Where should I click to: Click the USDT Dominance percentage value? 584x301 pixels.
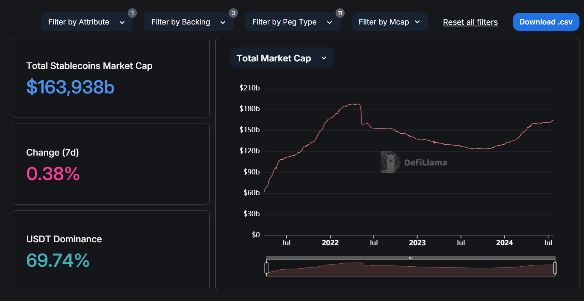[x=58, y=260]
